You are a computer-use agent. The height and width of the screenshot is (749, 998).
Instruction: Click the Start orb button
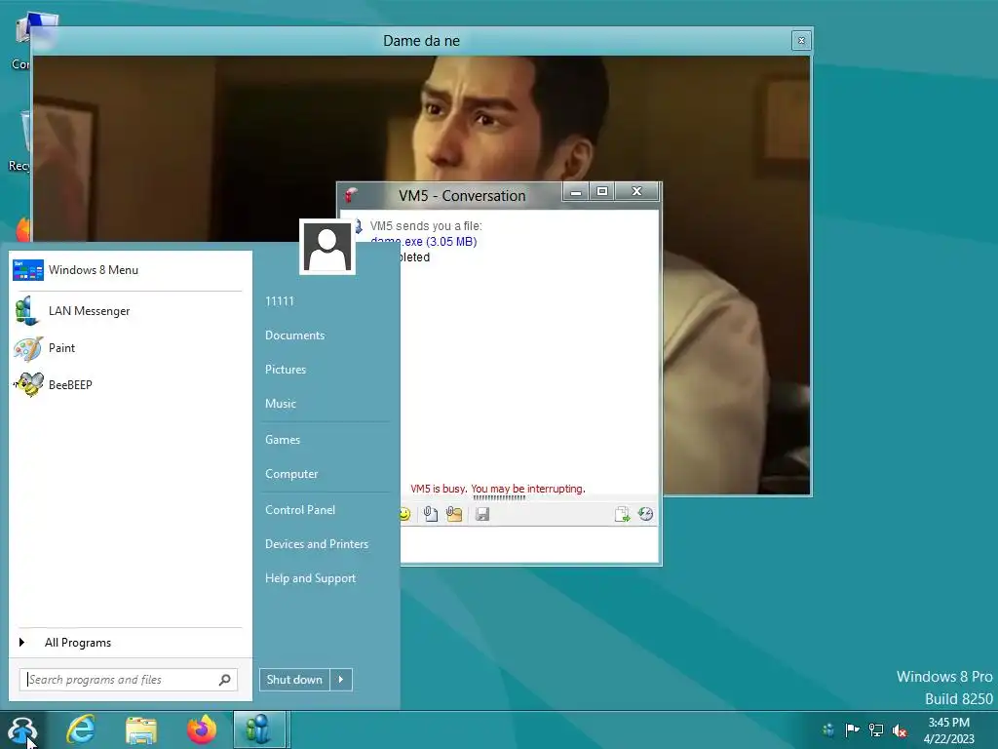click(21, 729)
